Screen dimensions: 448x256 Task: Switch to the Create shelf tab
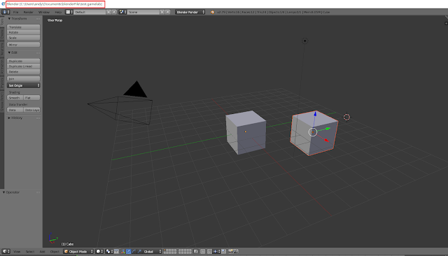(2, 34)
